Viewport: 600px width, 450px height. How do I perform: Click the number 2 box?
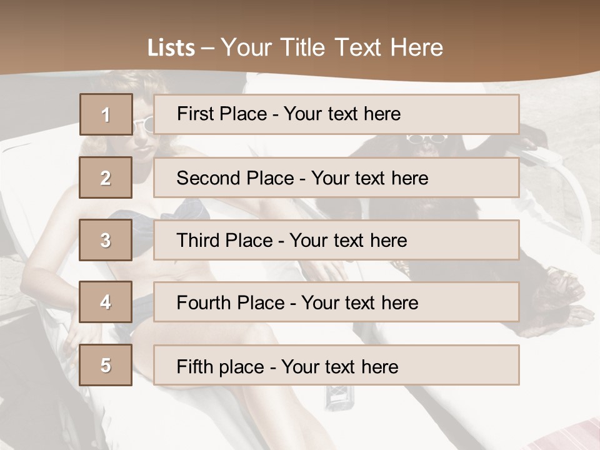pyautogui.click(x=106, y=177)
